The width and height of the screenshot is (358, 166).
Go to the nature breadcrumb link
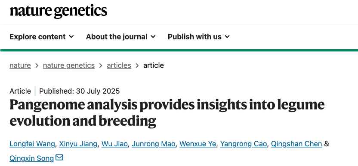[20, 65]
